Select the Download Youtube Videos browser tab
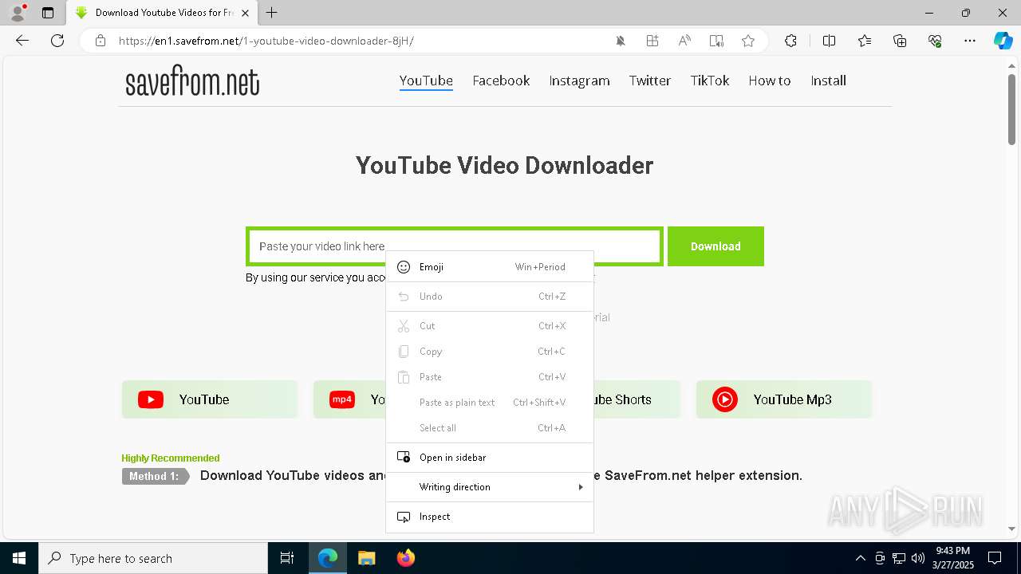 coord(162,13)
